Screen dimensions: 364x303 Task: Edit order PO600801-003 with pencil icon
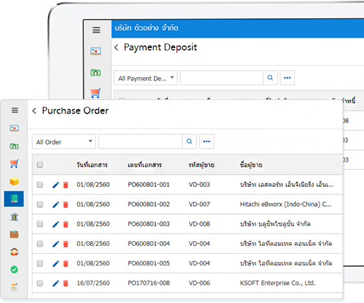[x=56, y=224]
